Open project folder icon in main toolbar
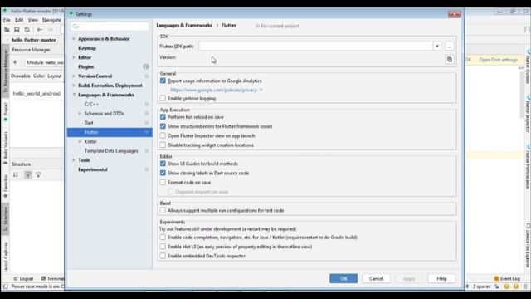This screenshot has height=299, width=531. [7, 30]
